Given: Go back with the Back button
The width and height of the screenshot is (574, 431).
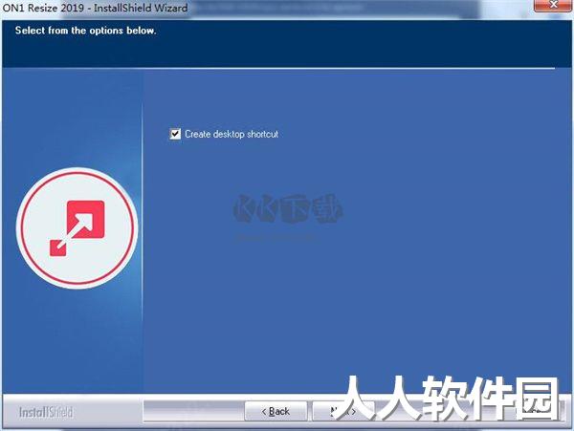Looking at the screenshot, I should click(x=276, y=411).
